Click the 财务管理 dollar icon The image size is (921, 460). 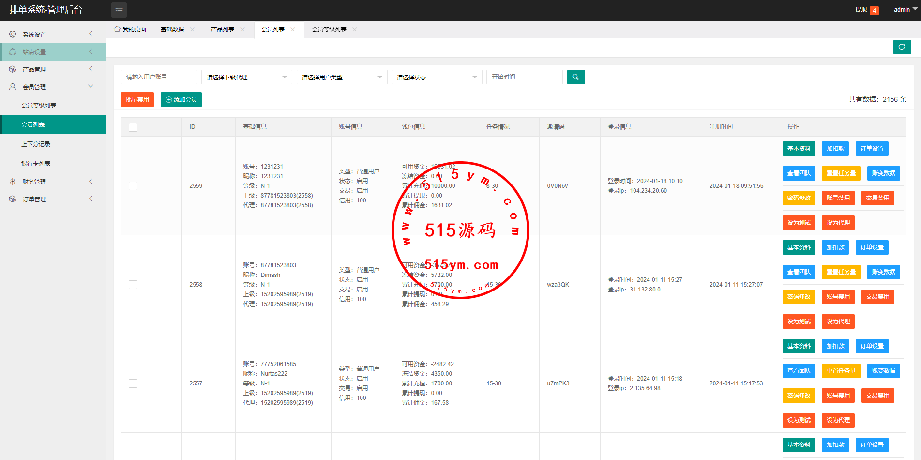13,182
